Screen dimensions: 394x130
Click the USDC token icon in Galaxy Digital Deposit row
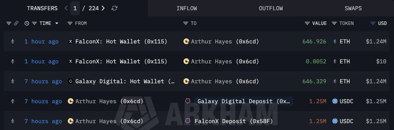click(335, 101)
